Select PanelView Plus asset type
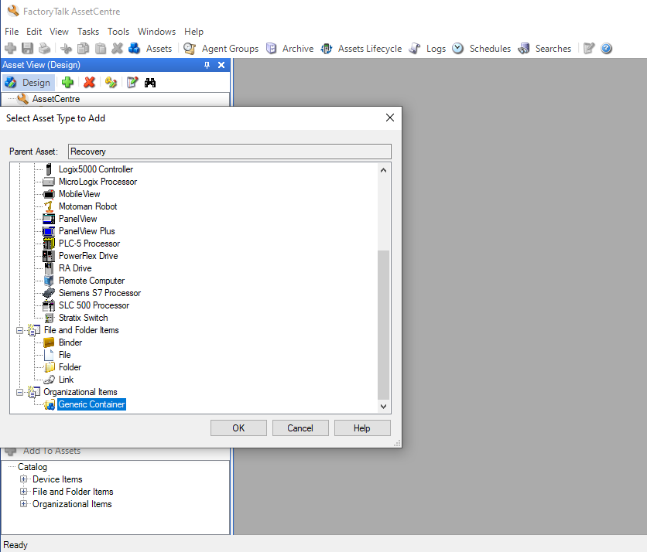The image size is (647, 552). 87,231
